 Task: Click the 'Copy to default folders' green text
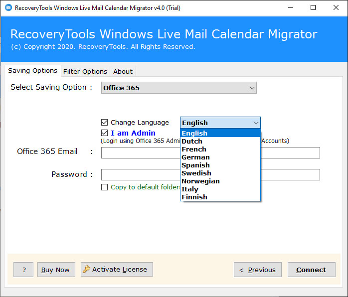point(146,187)
